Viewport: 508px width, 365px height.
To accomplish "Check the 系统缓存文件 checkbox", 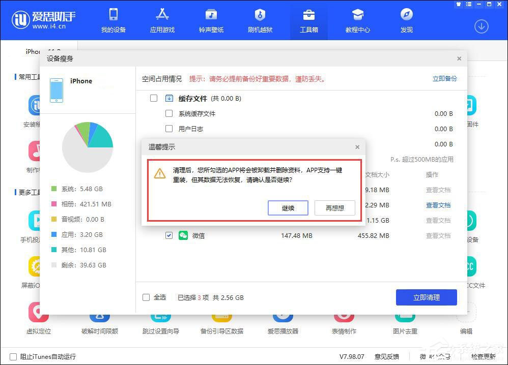I will pyautogui.click(x=169, y=113).
